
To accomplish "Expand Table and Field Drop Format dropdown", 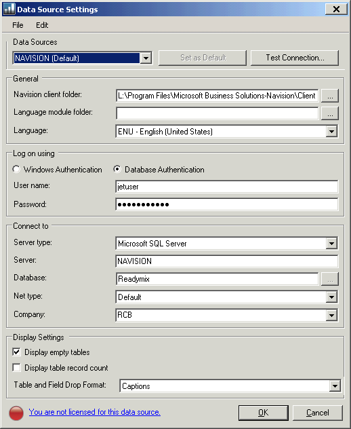I will (335, 386).
